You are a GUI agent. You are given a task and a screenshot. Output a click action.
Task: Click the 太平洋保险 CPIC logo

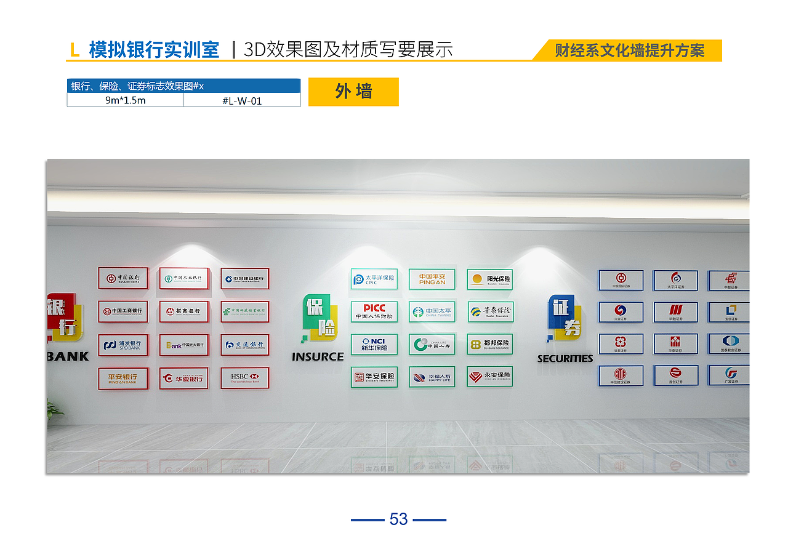coord(374,279)
